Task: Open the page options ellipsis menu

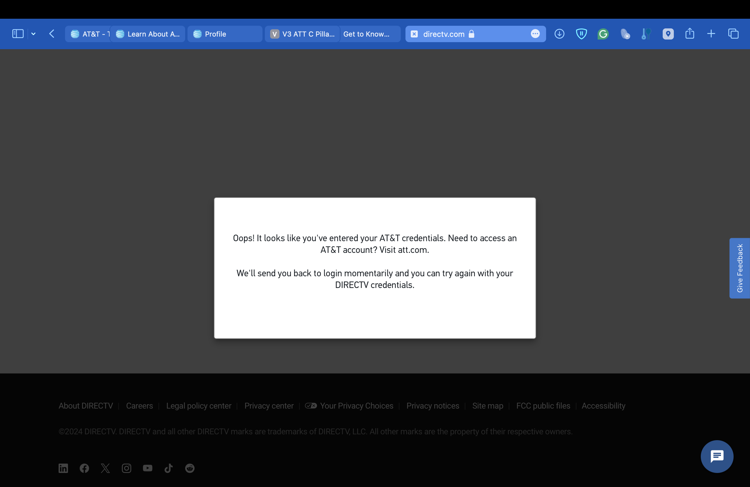Action: [535, 34]
